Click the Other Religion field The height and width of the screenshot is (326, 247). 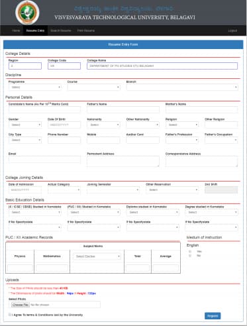pos(221,125)
